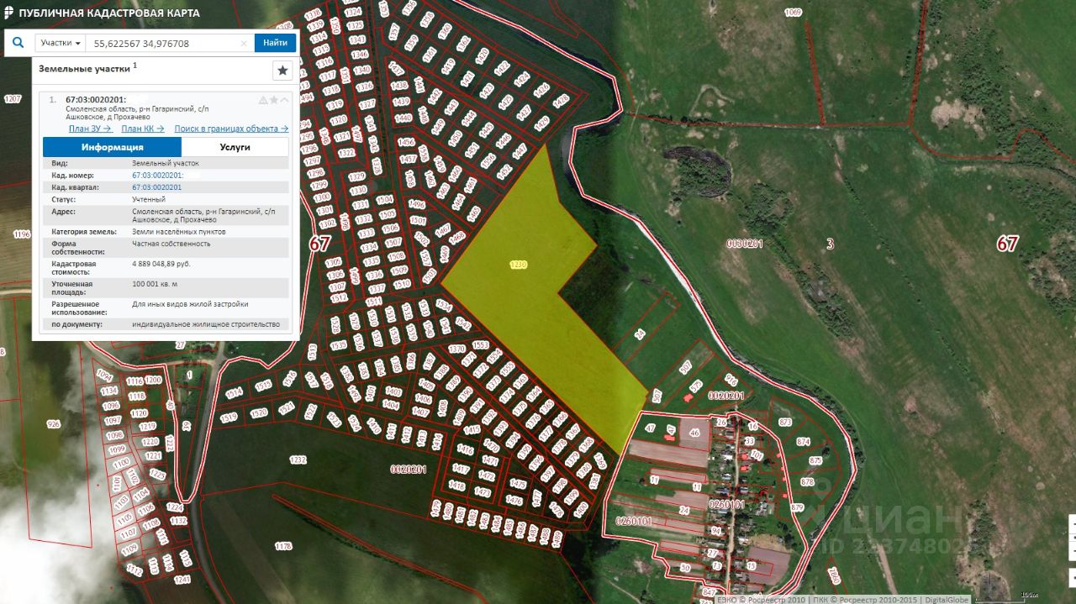
Task: Add result to favorites via small star
Action: pyautogui.click(x=274, y=100)
